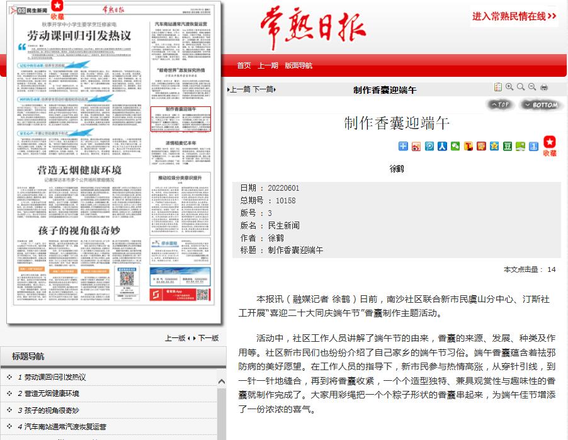Go to previous article via 上一篇
The image size is (568, 440).
[x=239, y=89]
